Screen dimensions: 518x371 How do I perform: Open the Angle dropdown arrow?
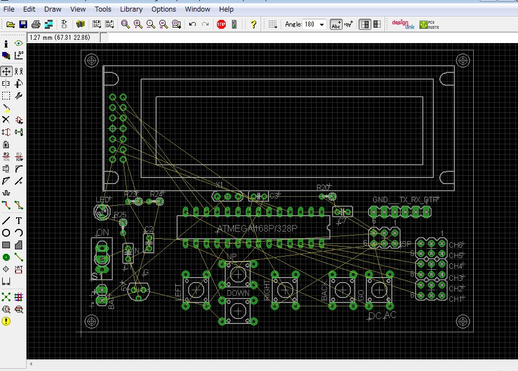coord(322,24)
